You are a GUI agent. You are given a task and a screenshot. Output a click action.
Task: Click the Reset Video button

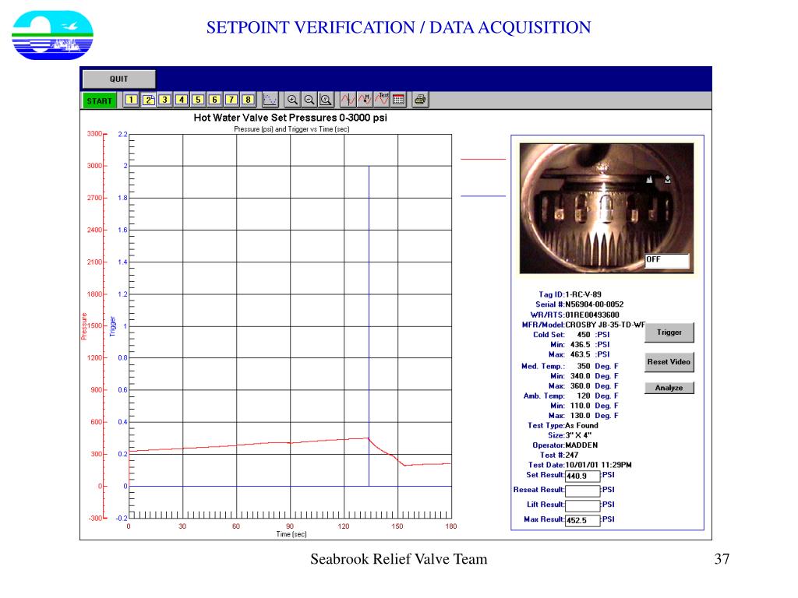(x=669, y=362)
